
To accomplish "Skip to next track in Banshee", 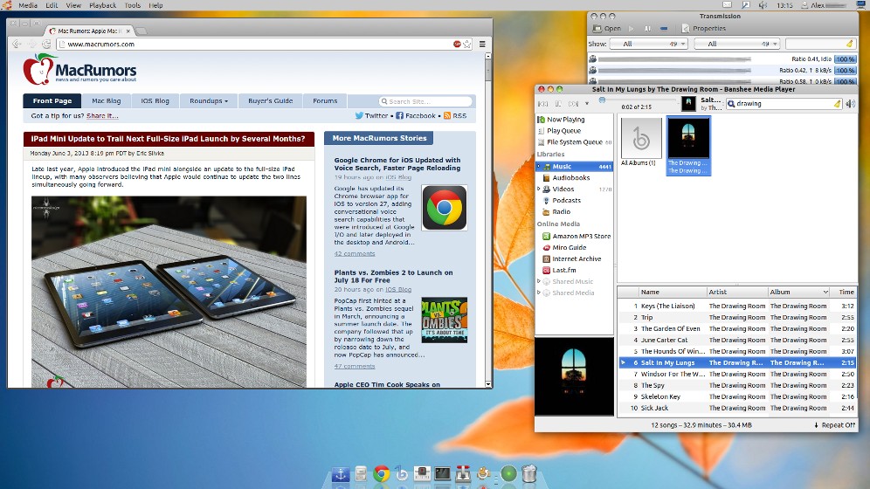I will [x=573, y=104].
